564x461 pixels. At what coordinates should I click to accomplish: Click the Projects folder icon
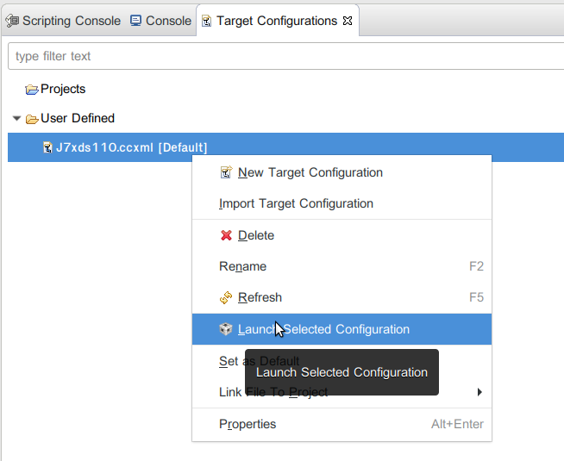(32, 90)
